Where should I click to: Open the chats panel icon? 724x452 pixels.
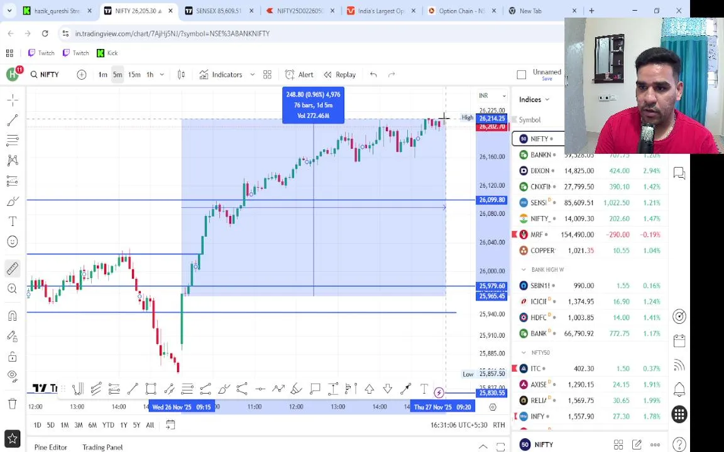pyautogui.click(x=679, y=173)
